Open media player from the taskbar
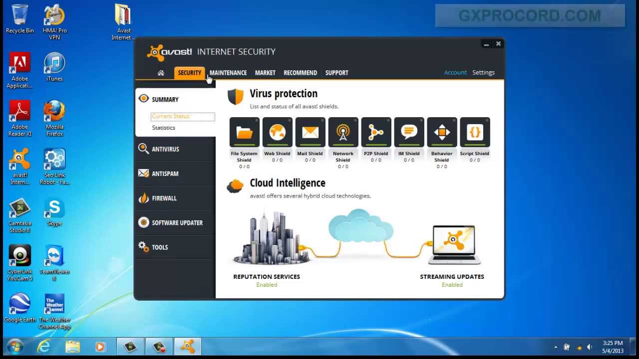The width and height of the screenshot is (639, 359). tap(101, 347)
